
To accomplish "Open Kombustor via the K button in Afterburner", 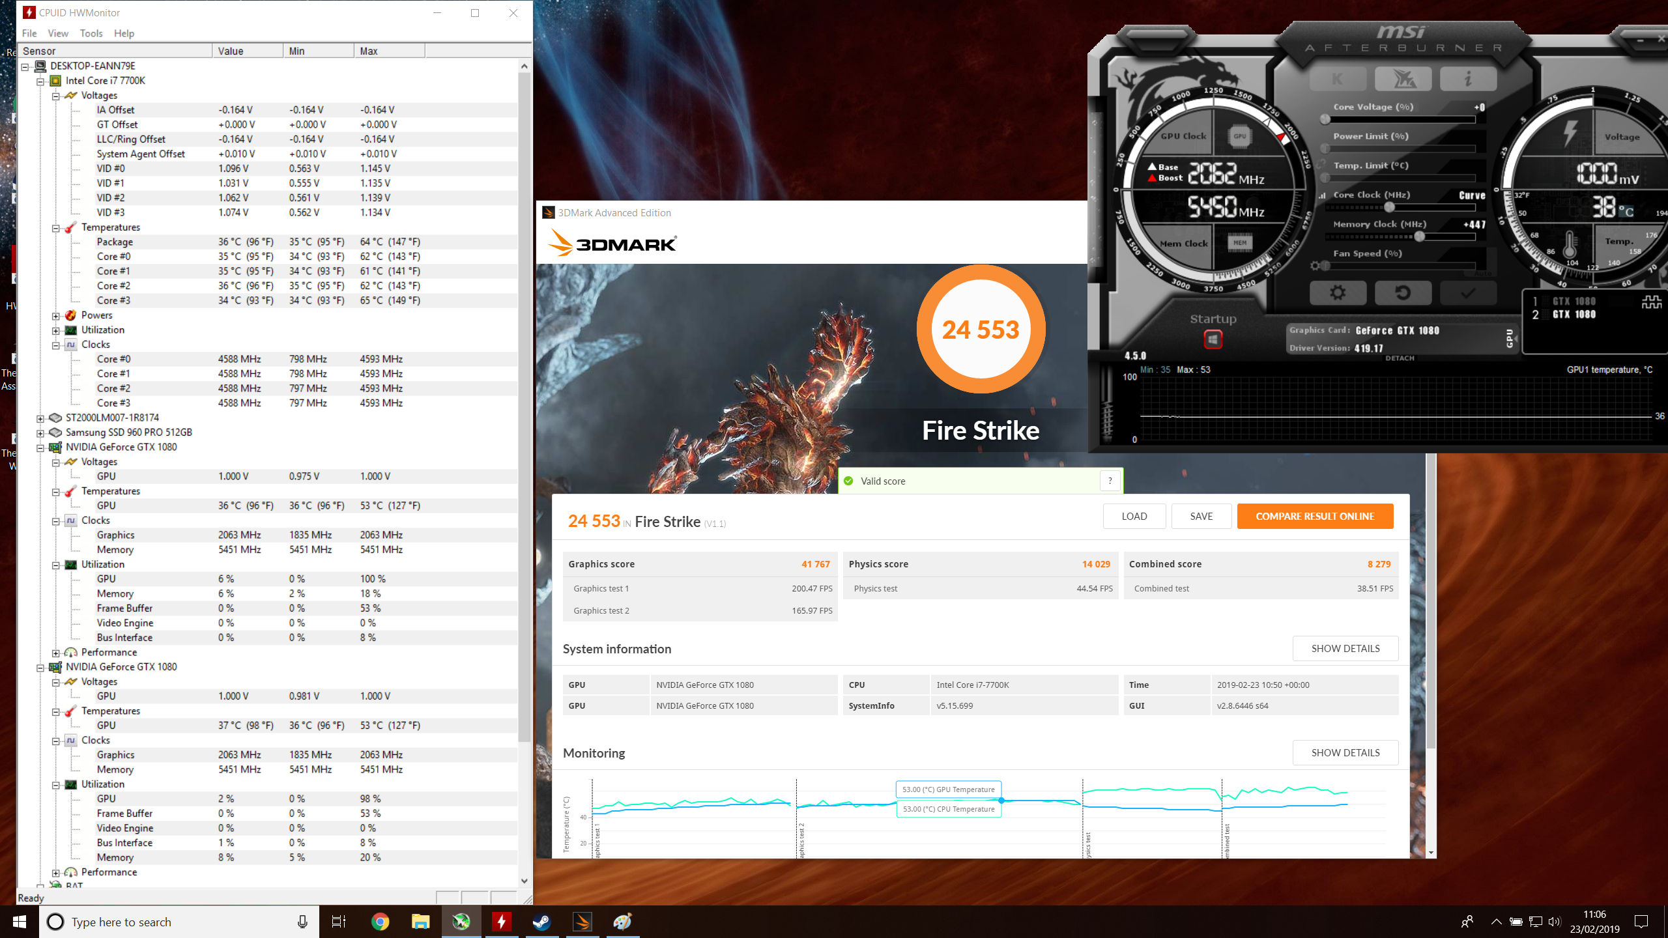I will pyautogui.click(x=1338, y=79).
